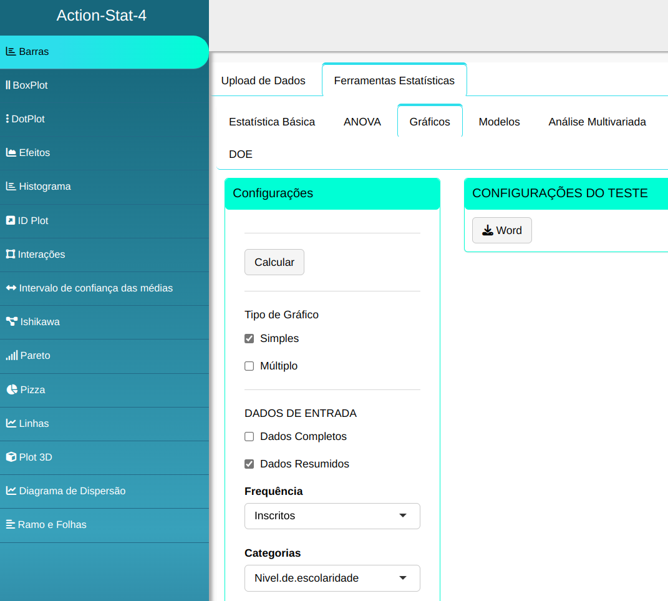Switch to the Upload de Dados tab
The width and height of the screenshot is (668, 601).
pos(263,81)
